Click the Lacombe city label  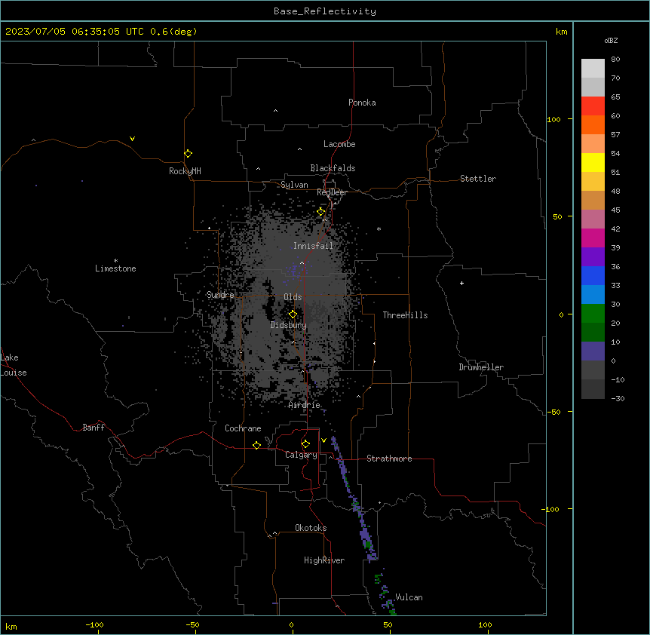(x=339, y=144)
